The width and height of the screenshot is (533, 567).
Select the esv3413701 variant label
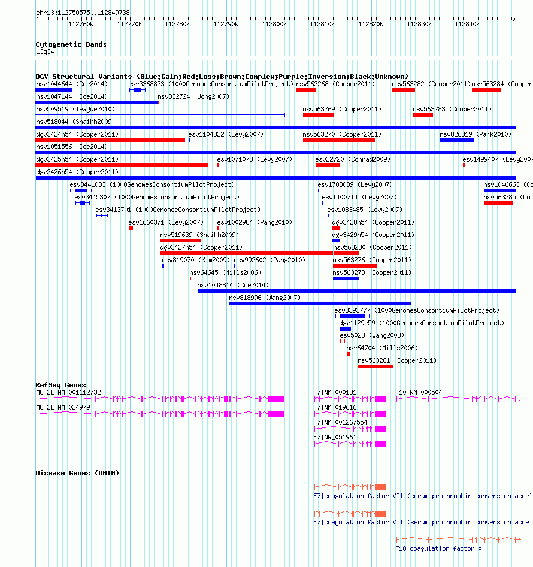click(x=178, y=210)
